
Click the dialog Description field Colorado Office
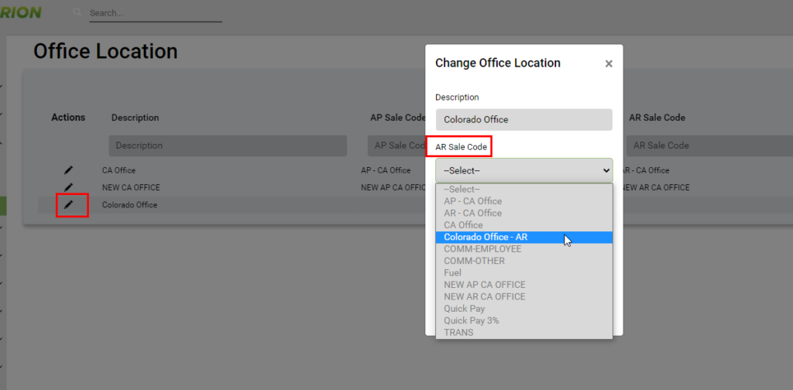(524, 120)
